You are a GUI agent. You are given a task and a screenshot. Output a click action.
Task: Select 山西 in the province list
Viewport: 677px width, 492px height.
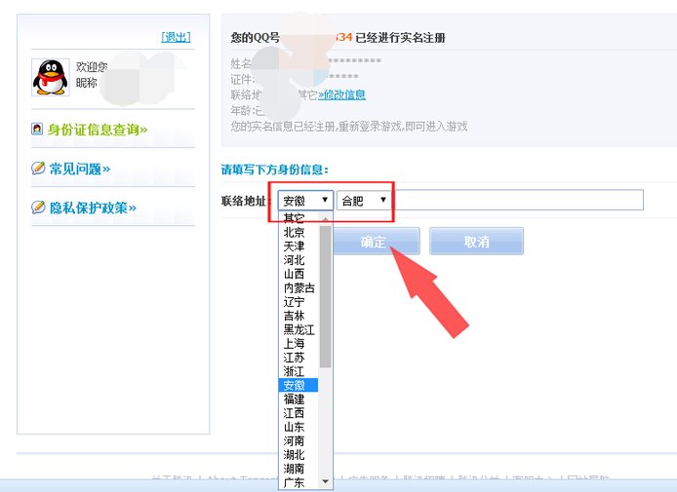[x=299, y=274]
